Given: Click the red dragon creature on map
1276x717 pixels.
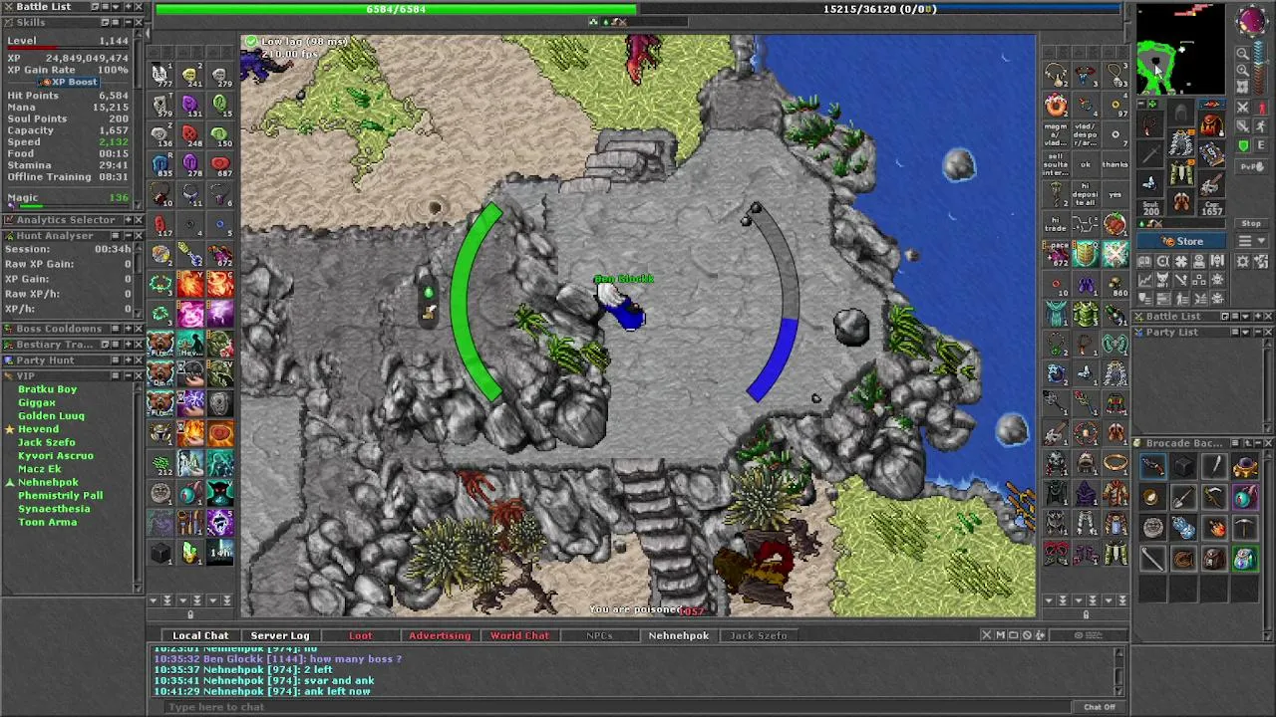Looking at the screenshot, I should pos(643,57).
